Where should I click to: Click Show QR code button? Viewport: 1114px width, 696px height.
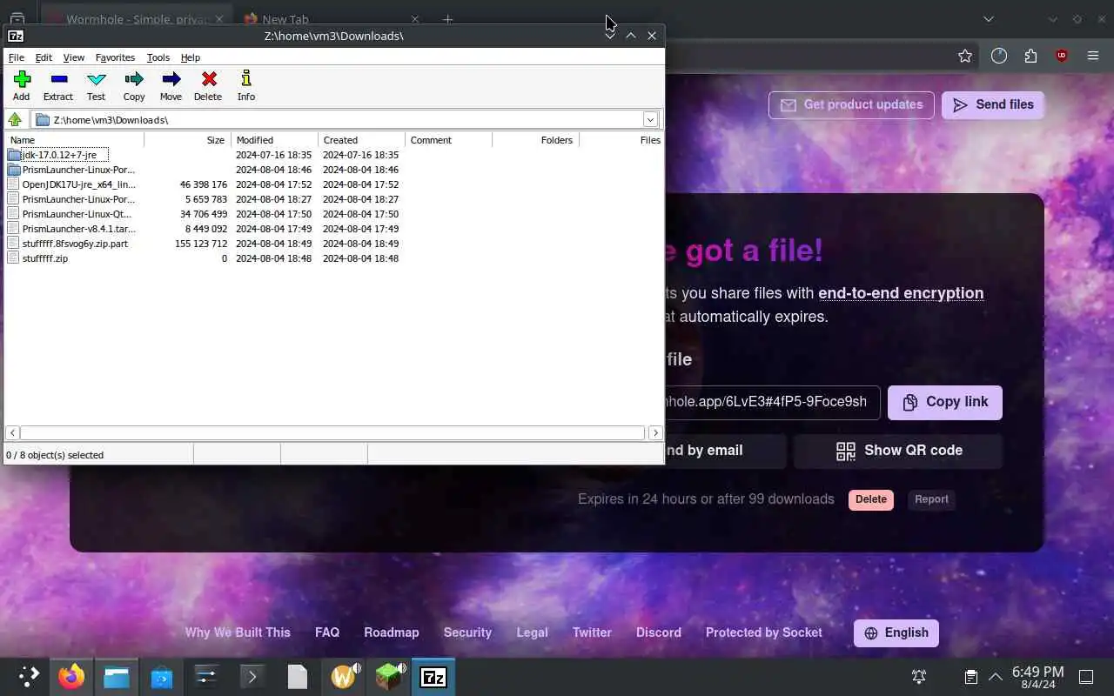[898, 451]
